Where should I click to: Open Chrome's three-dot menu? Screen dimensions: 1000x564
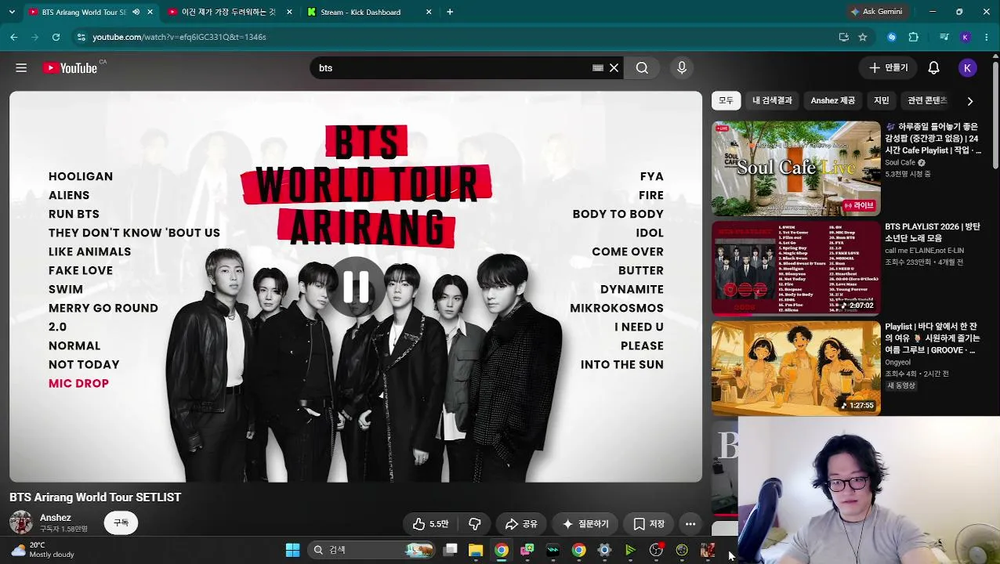[x=986, y=37]
